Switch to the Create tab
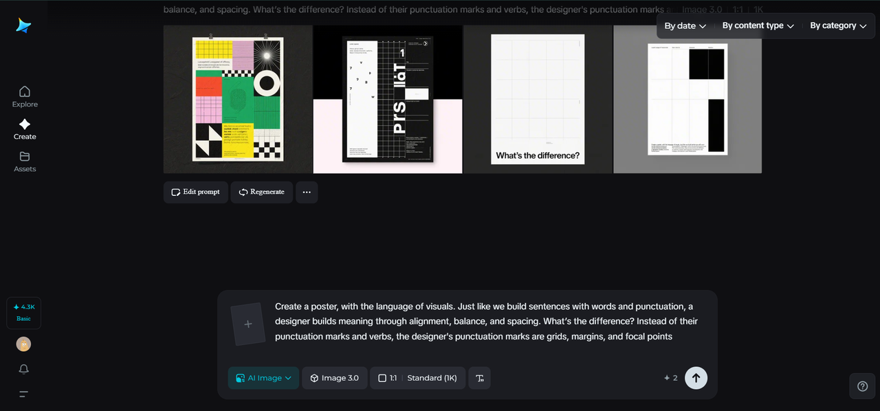Image resolution: width=880 pixels, height=411 pixels. (25, 129)
